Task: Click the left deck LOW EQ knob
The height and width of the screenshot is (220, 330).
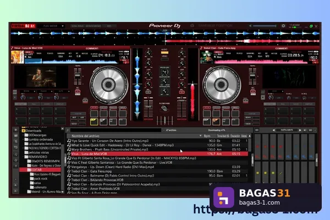Action: 148,74
